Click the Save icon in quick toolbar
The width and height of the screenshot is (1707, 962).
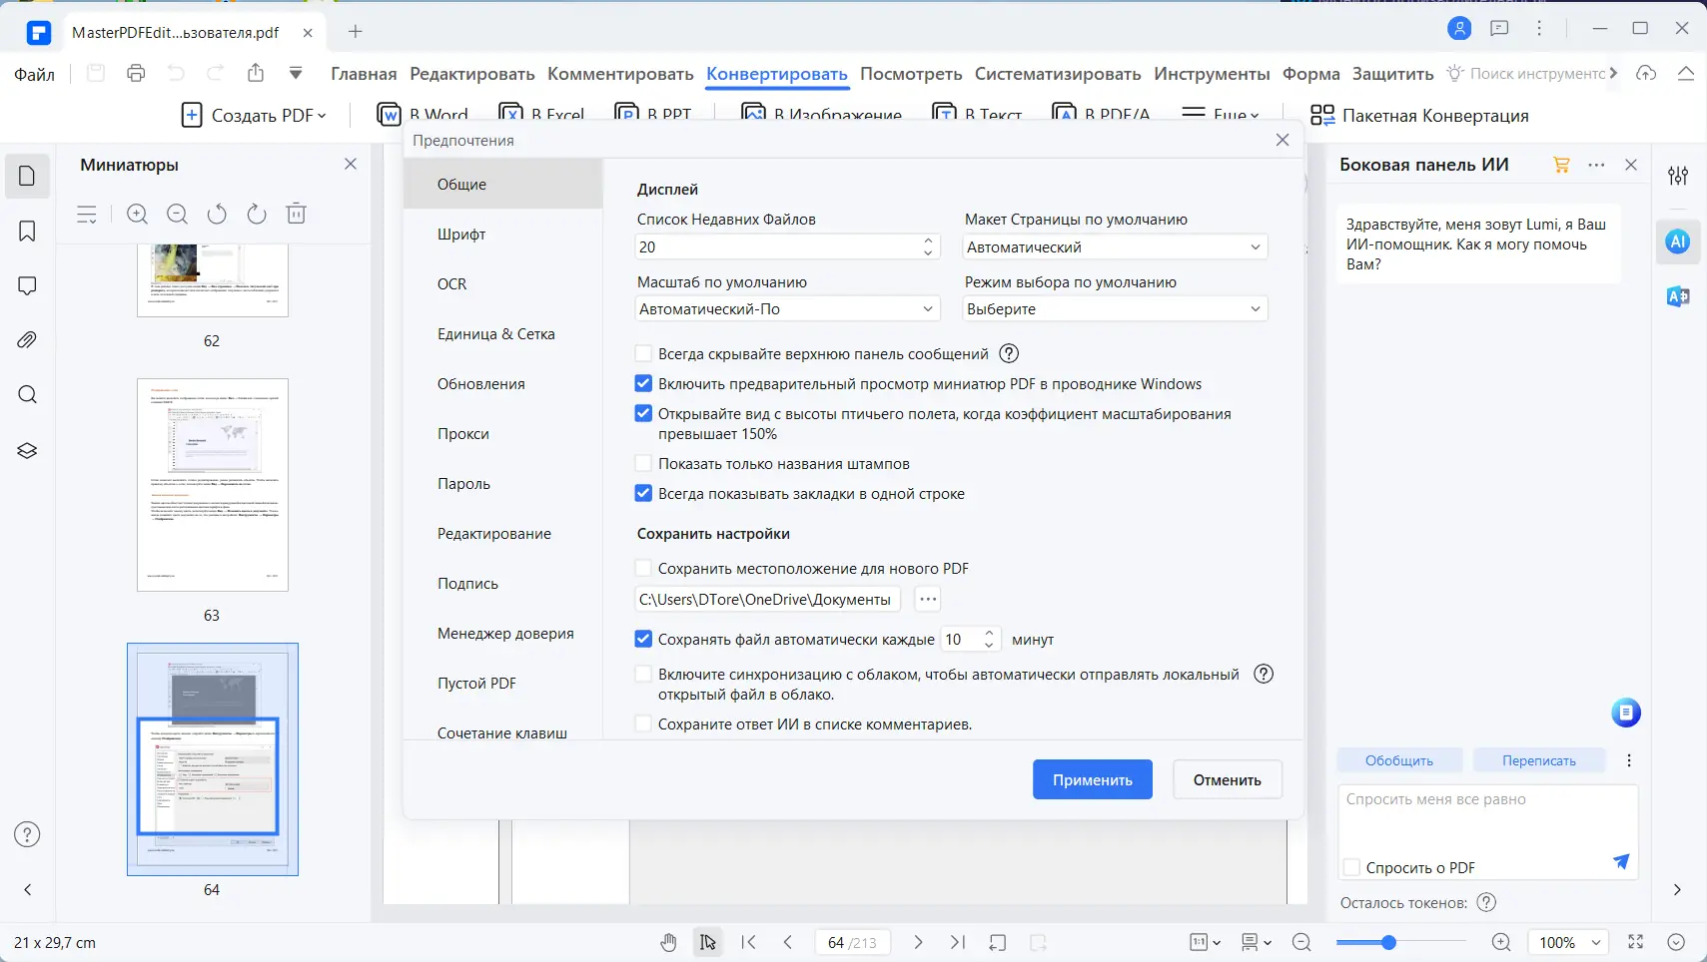(x=96, y=73)
